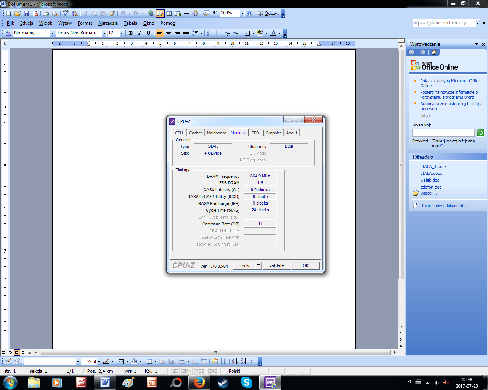This screenshot has width=488, height=390.
Task: Open the CPU-Z Tools dropdown arrow
Action: [258, 265]
